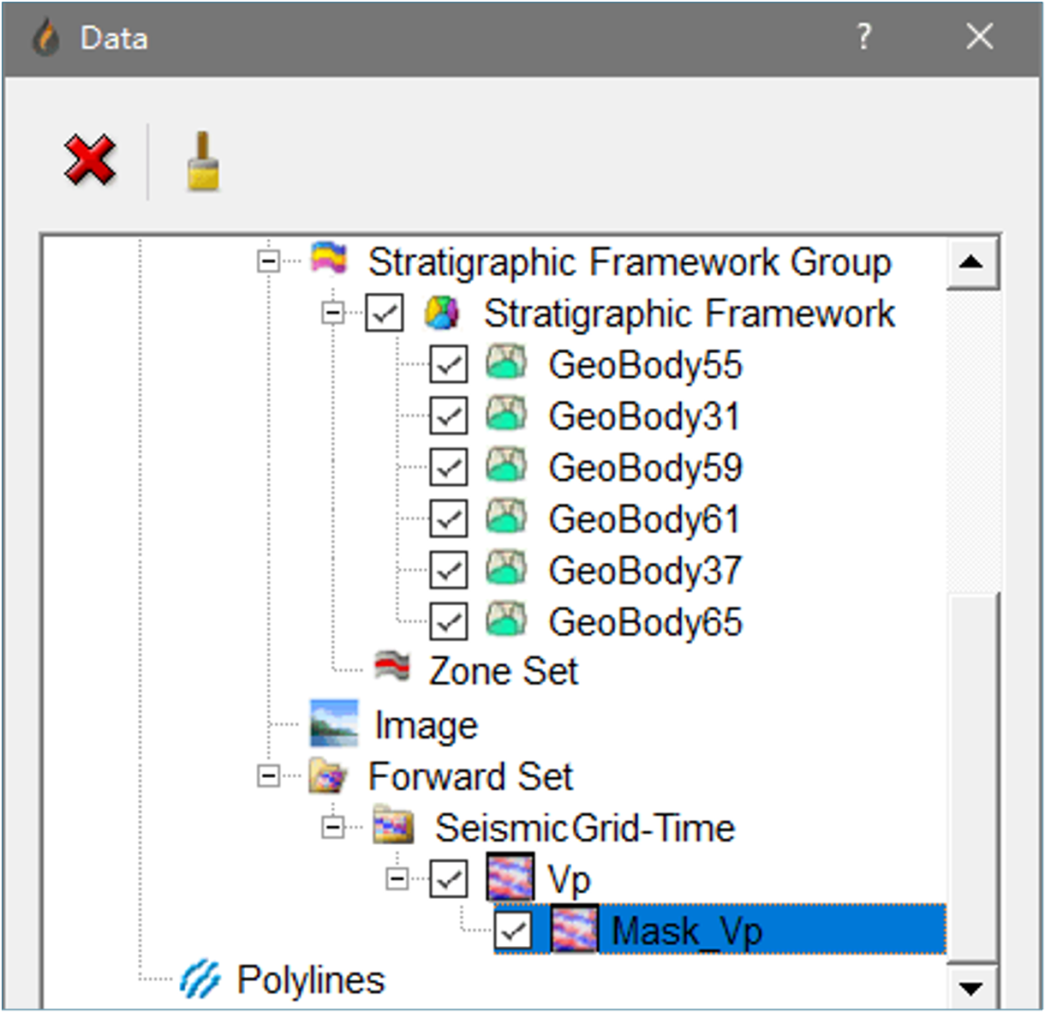Collapse the Forward Set node
This screenshot has width=1045, height=1012.
[269, 776]
